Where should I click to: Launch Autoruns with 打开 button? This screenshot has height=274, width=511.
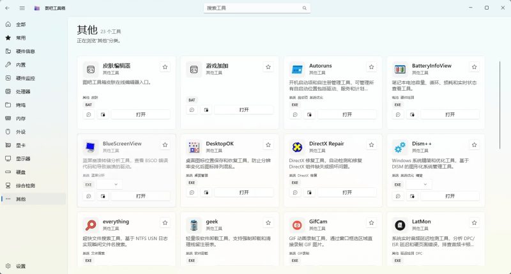click(x=347, y=115)
